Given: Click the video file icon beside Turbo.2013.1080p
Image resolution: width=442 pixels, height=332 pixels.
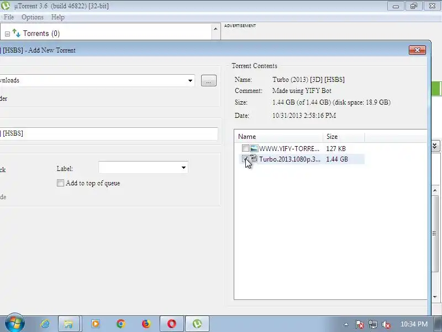Looking at the screenshot, I should (x=254, y=159).
